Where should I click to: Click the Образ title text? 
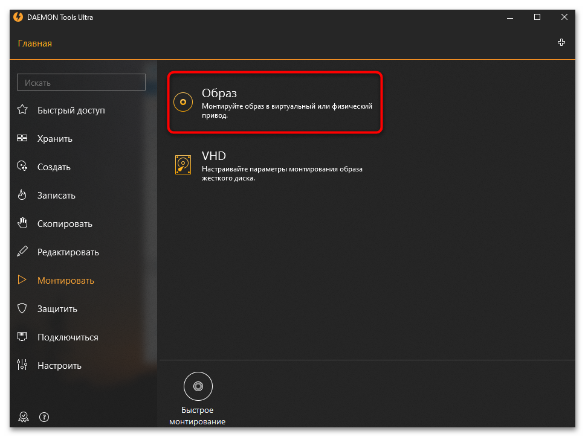click(x=219, y=93)
